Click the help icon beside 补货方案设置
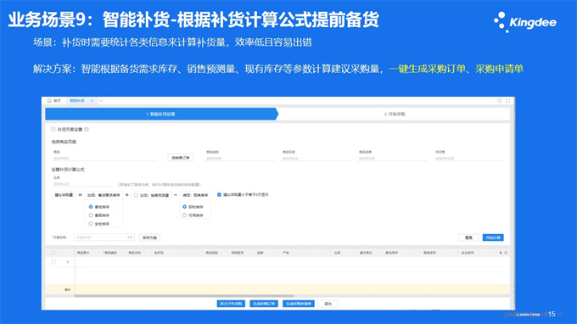Screen dimensions: 577x324 (x=87, y=130)
